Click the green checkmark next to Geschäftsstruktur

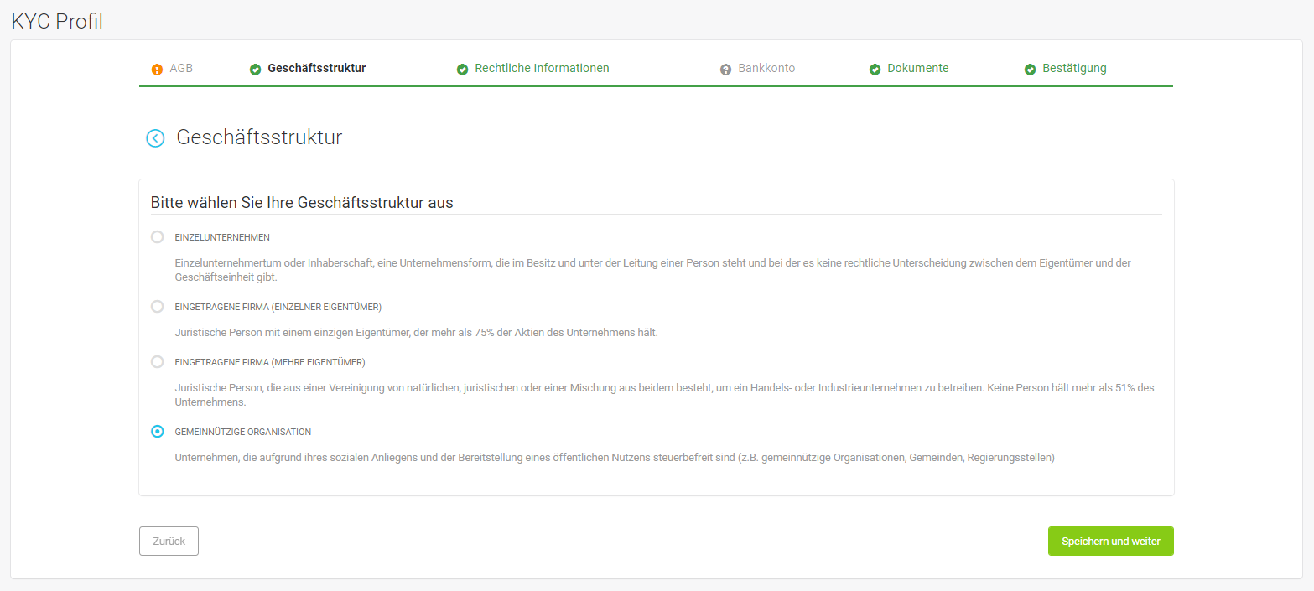click(255, 68)
